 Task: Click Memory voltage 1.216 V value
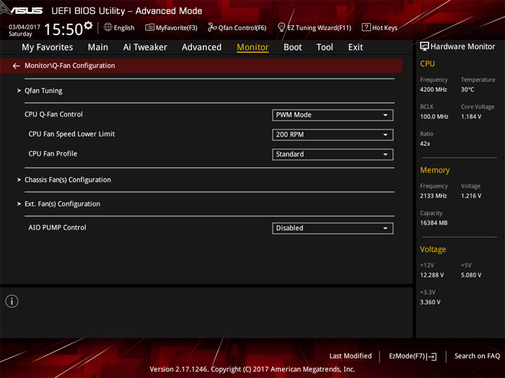(x=471, y=196)
